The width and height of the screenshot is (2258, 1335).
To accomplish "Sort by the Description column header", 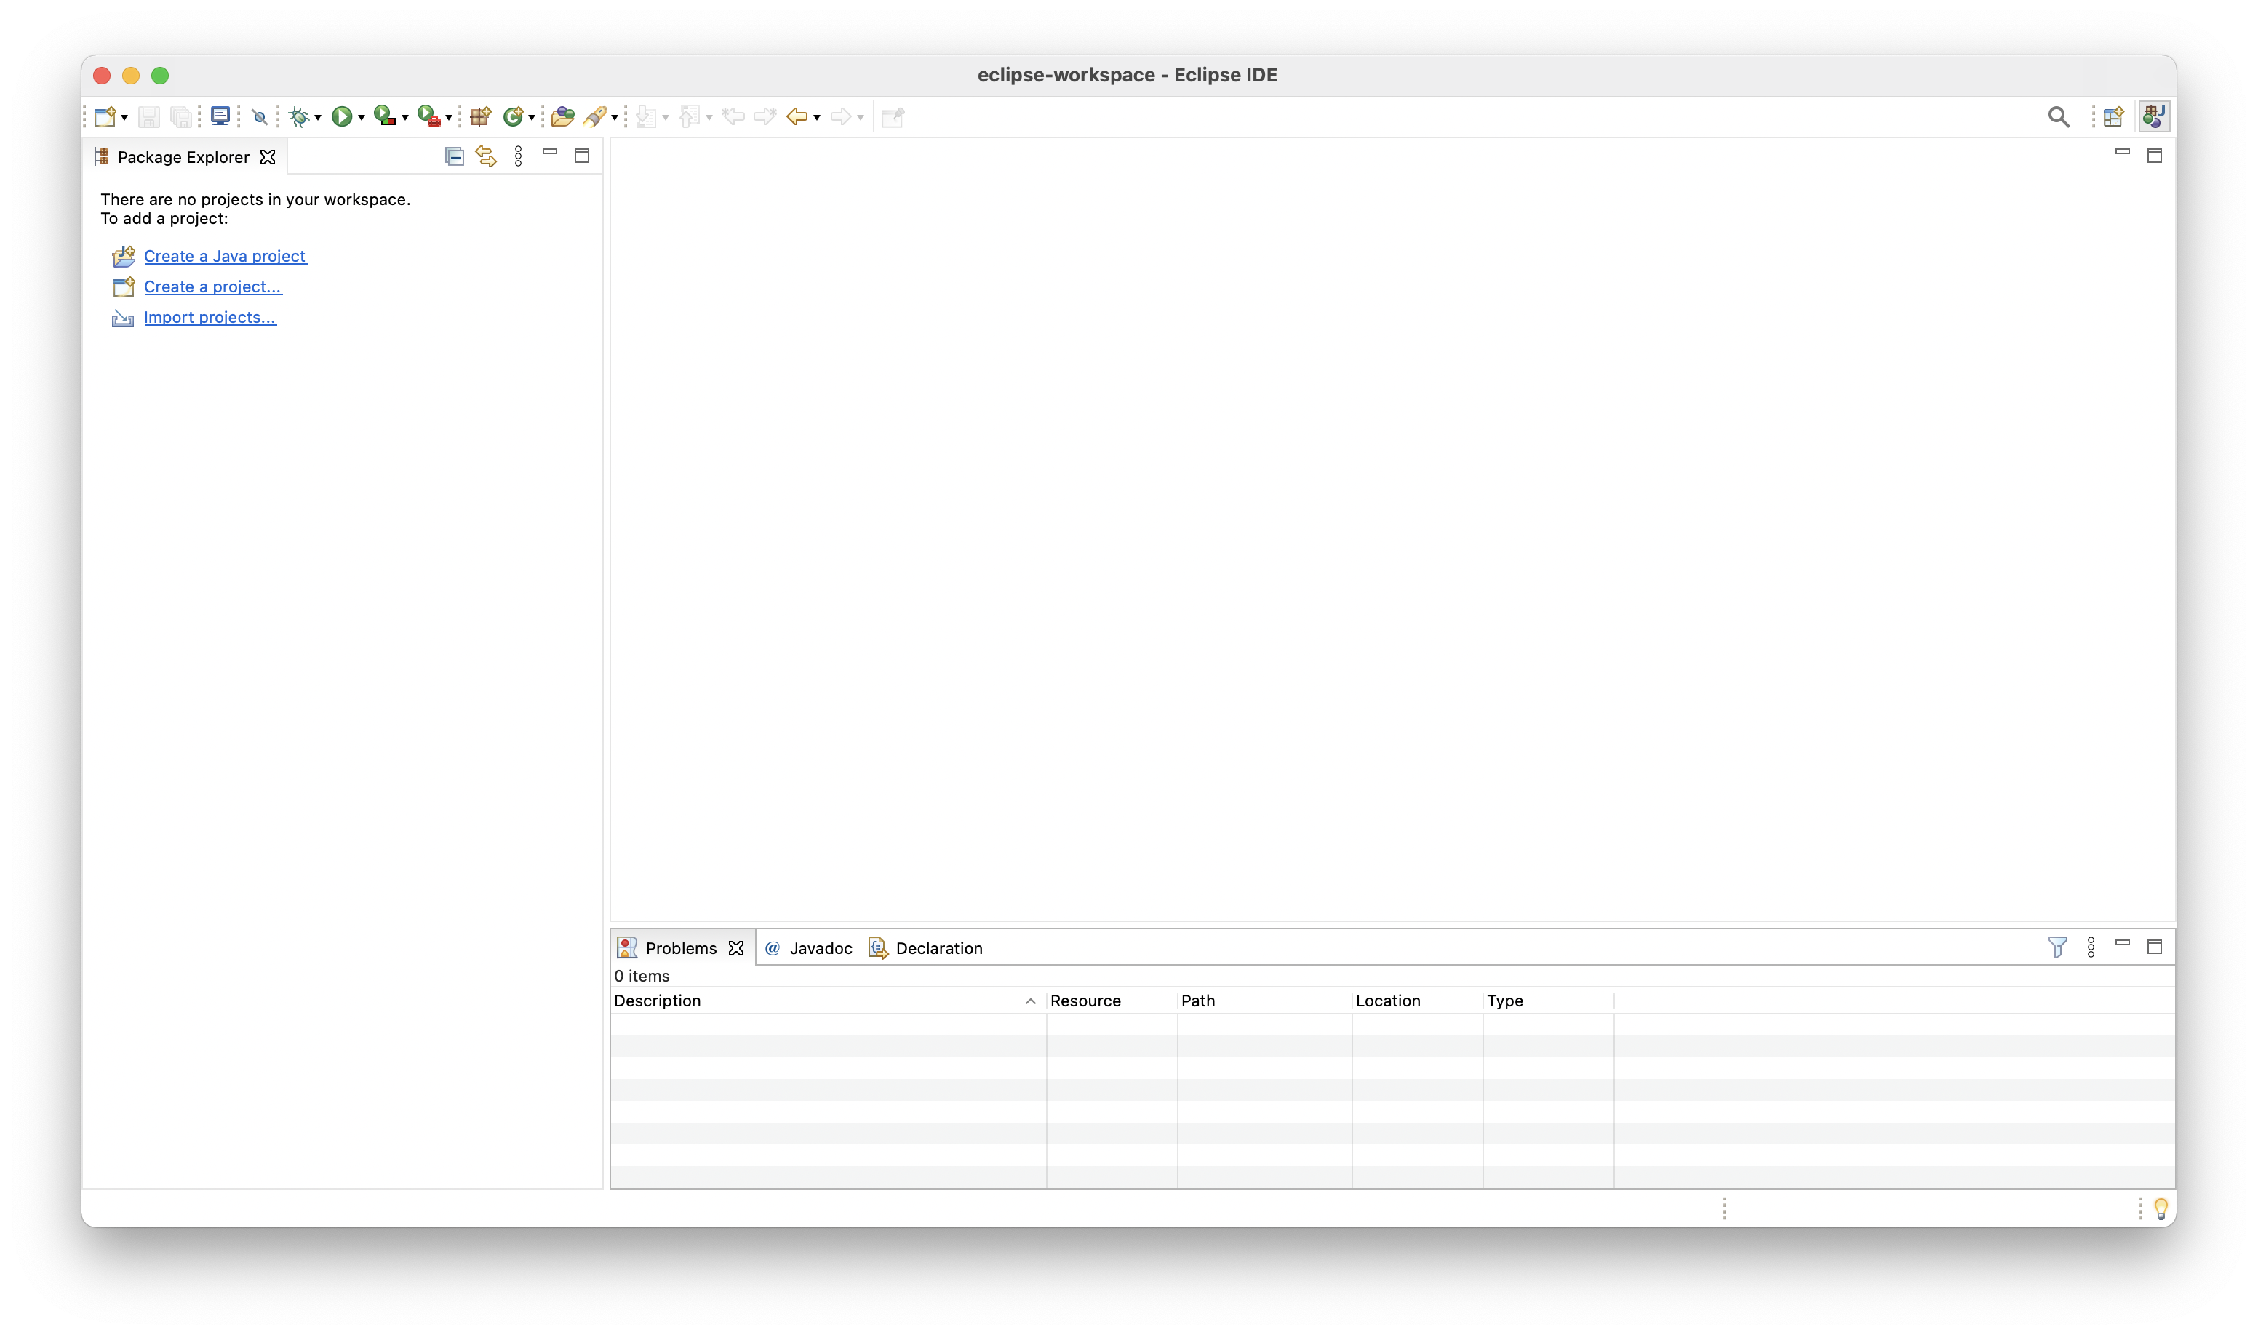I will pos(657,1001).
